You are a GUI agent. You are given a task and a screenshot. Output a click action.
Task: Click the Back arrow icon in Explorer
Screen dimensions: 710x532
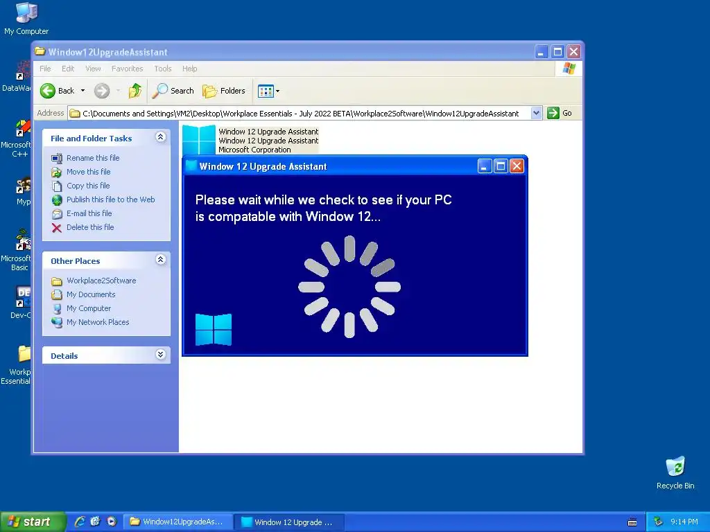click(48, 91)
